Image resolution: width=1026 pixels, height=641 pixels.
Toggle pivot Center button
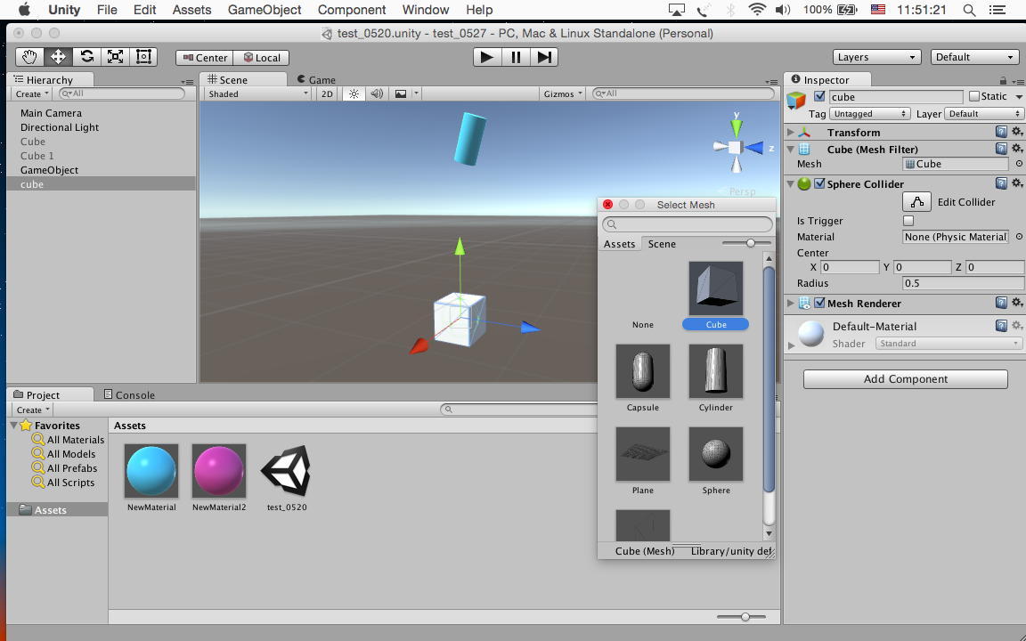(x=205, y=58)
